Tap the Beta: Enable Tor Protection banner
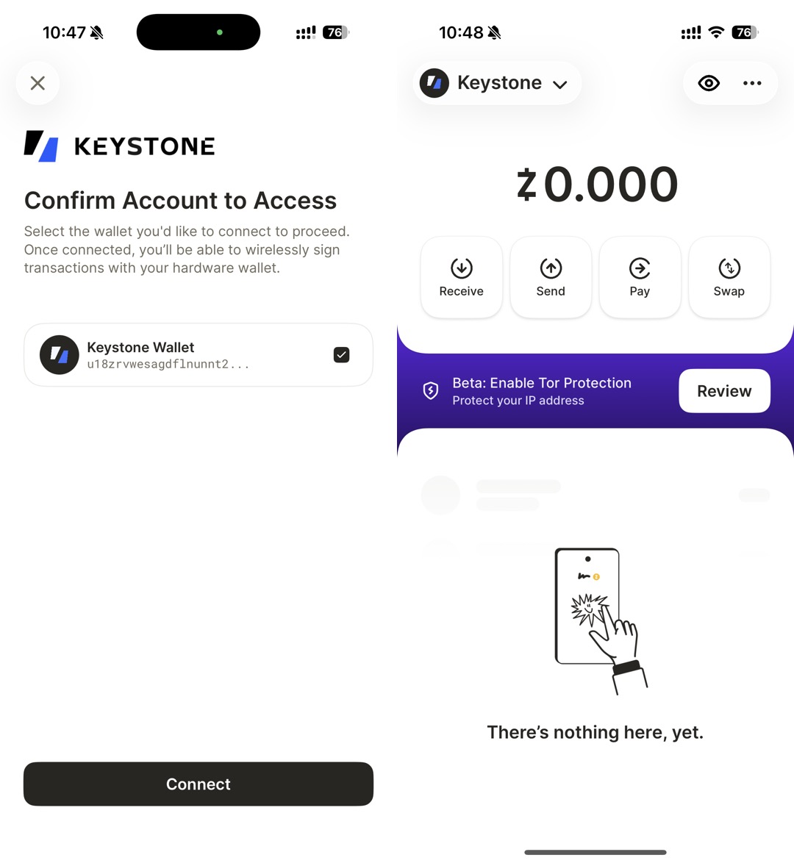 (541, 391)
